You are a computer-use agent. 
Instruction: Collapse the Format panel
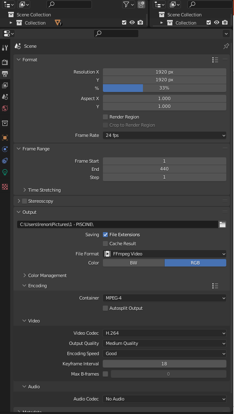18,60
